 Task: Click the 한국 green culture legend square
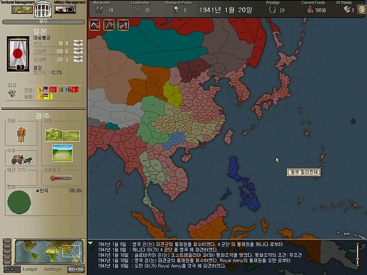tap(37, 190)
